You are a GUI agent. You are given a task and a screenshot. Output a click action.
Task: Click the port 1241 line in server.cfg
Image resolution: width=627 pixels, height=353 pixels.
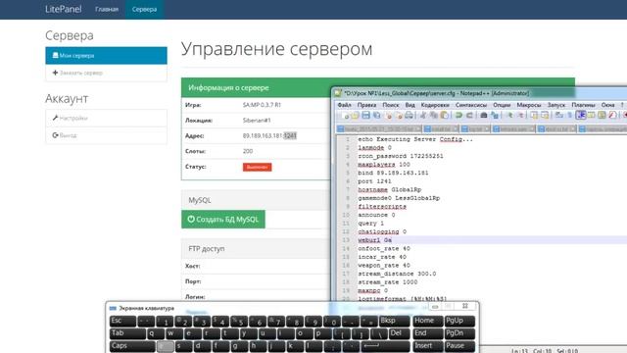tap(374, 181)
